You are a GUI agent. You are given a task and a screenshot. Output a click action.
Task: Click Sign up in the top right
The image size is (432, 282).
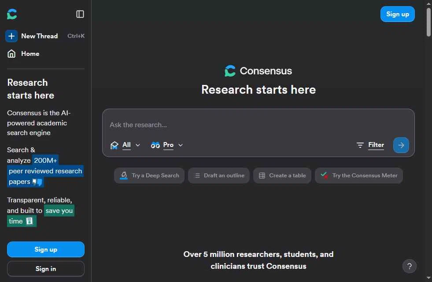pos(397,14)
